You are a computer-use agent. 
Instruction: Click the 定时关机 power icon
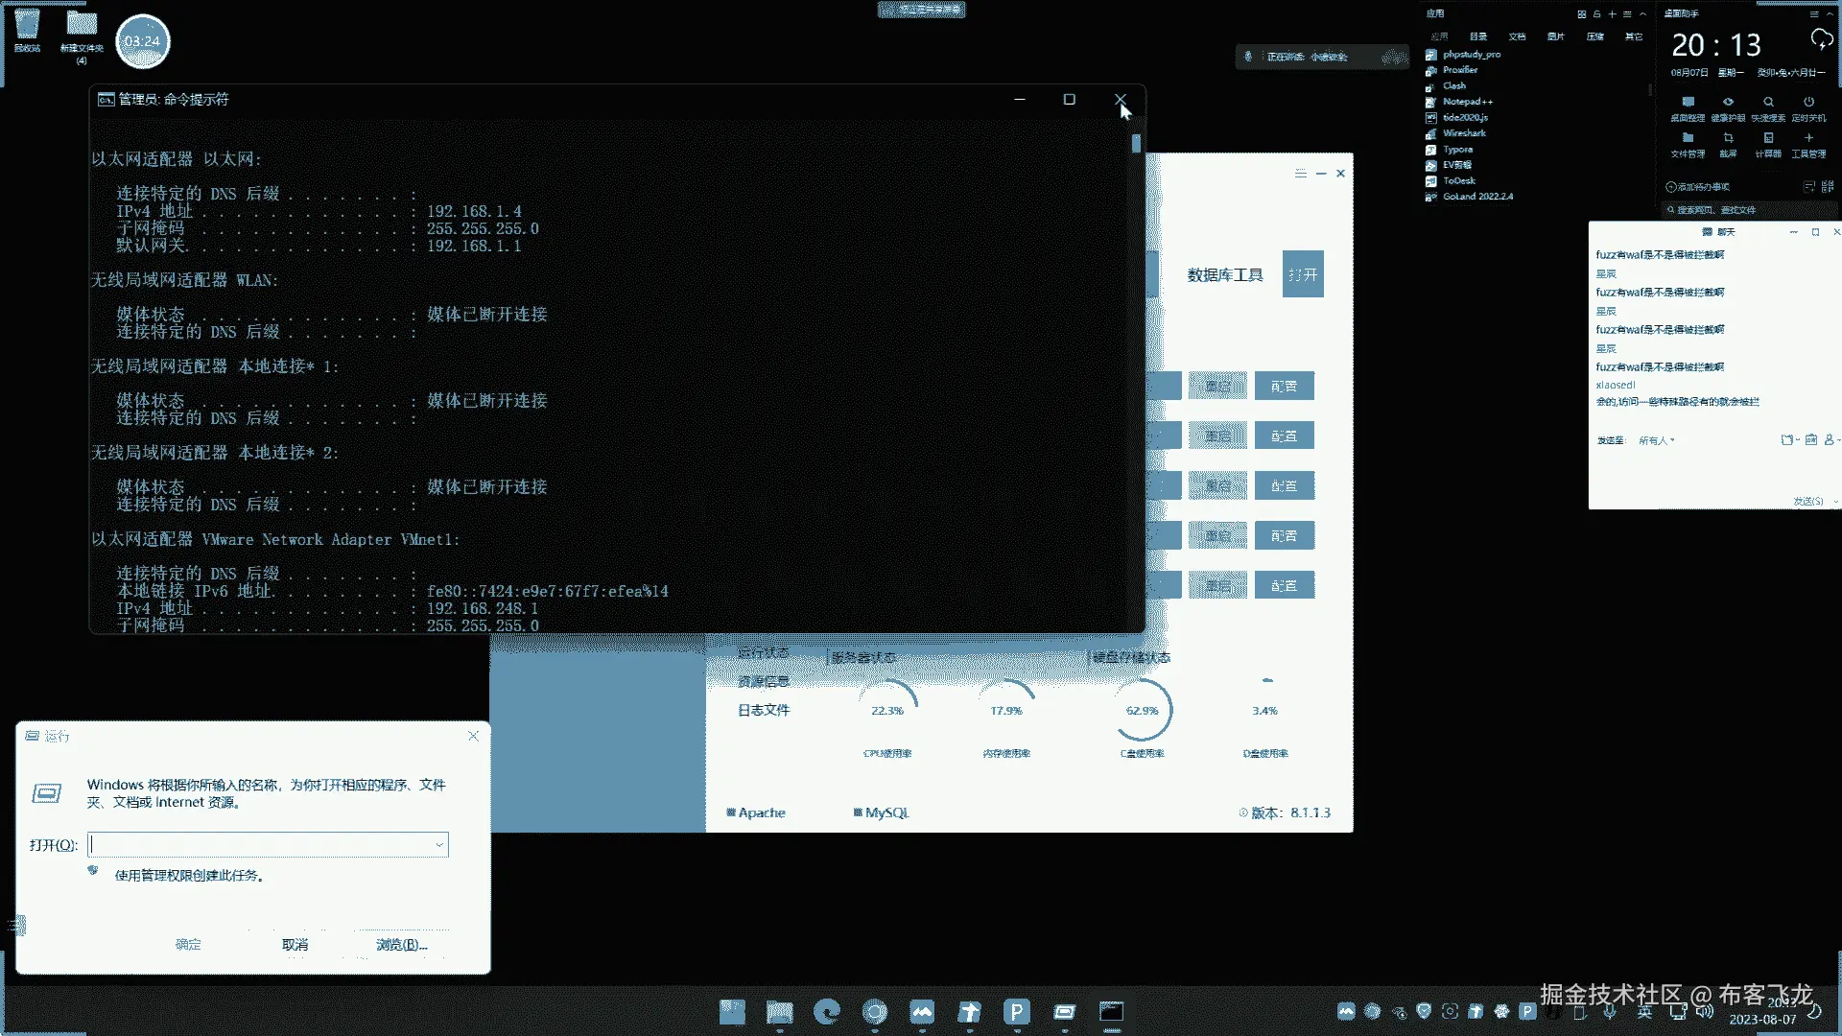[1808, 102]
